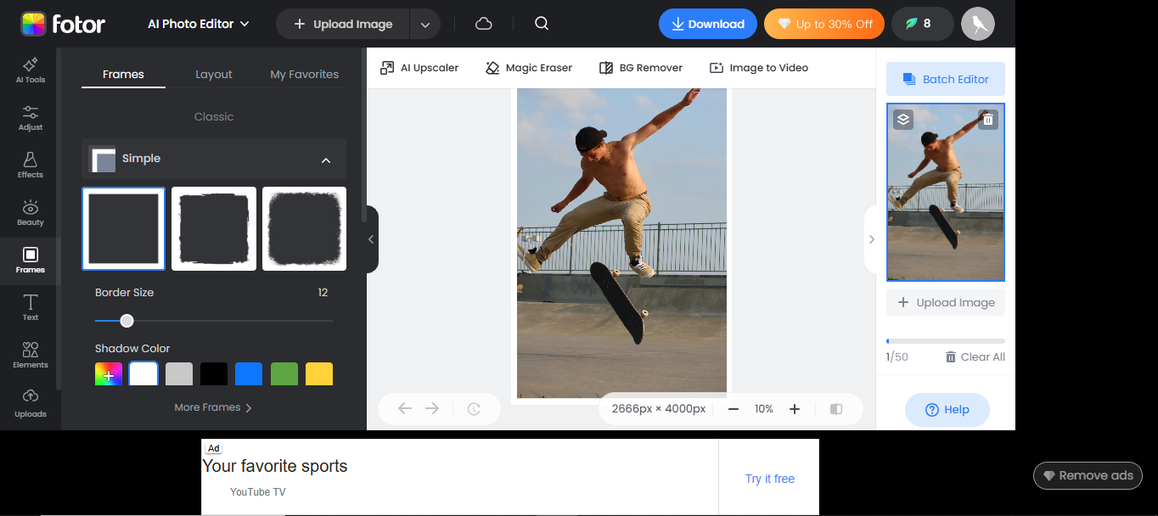Viewport: 1158px width, 516px height.
Task: Click the Download button
Action: [x=707, y=24]
